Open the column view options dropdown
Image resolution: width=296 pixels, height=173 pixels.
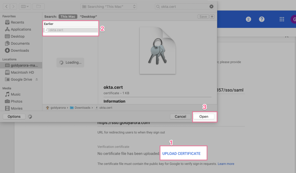pyautogui.click(x=25, y=6)
